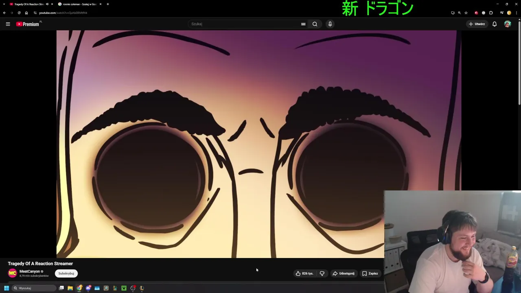521x293 pixels.
Task: Open the grey round extension icon
Action: [484, 13]
